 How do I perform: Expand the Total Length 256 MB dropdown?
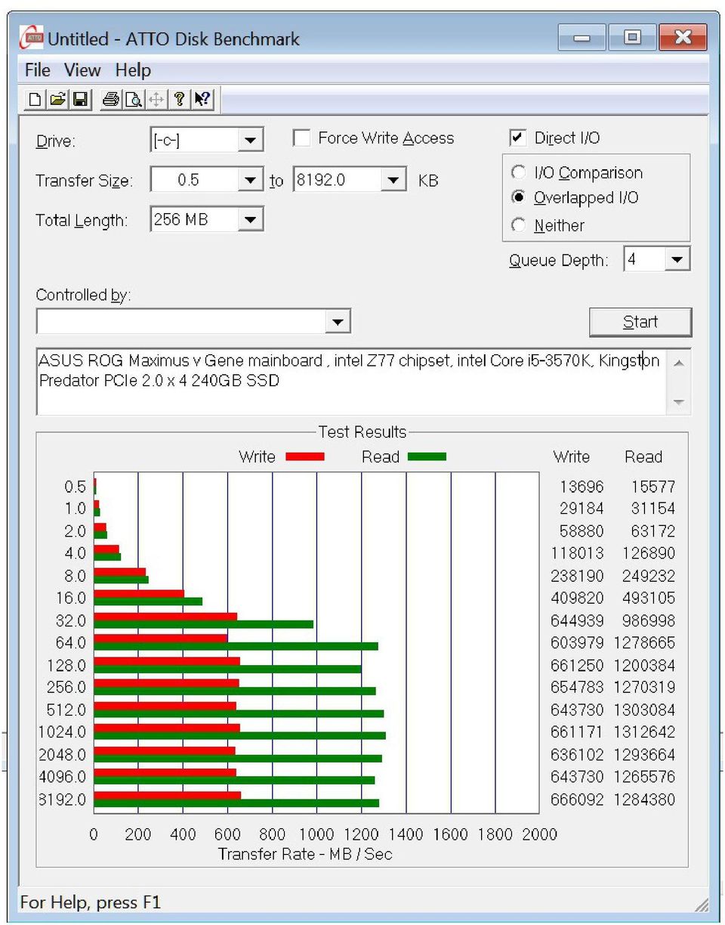point(251,220)
